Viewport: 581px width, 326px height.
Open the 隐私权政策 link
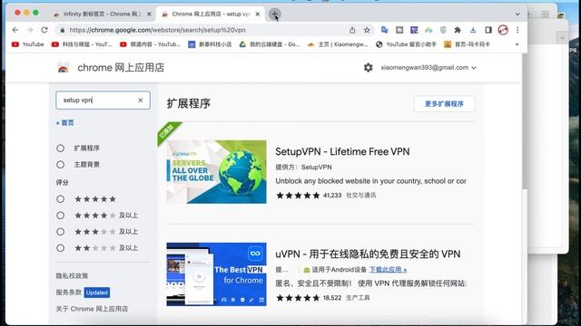pos(72,275)
